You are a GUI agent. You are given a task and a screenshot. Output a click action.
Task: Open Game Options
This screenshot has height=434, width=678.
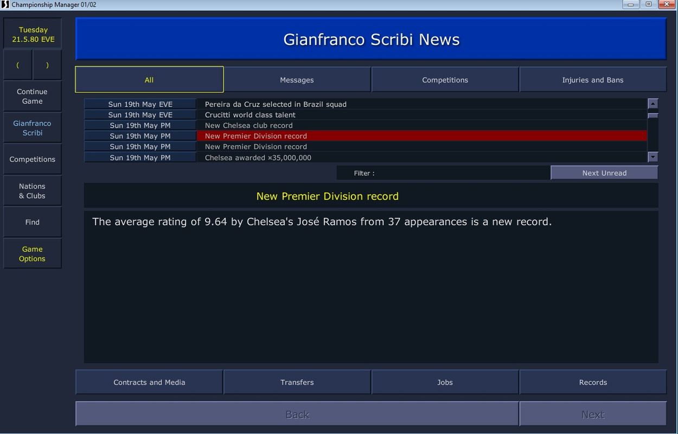click(33, 254)
